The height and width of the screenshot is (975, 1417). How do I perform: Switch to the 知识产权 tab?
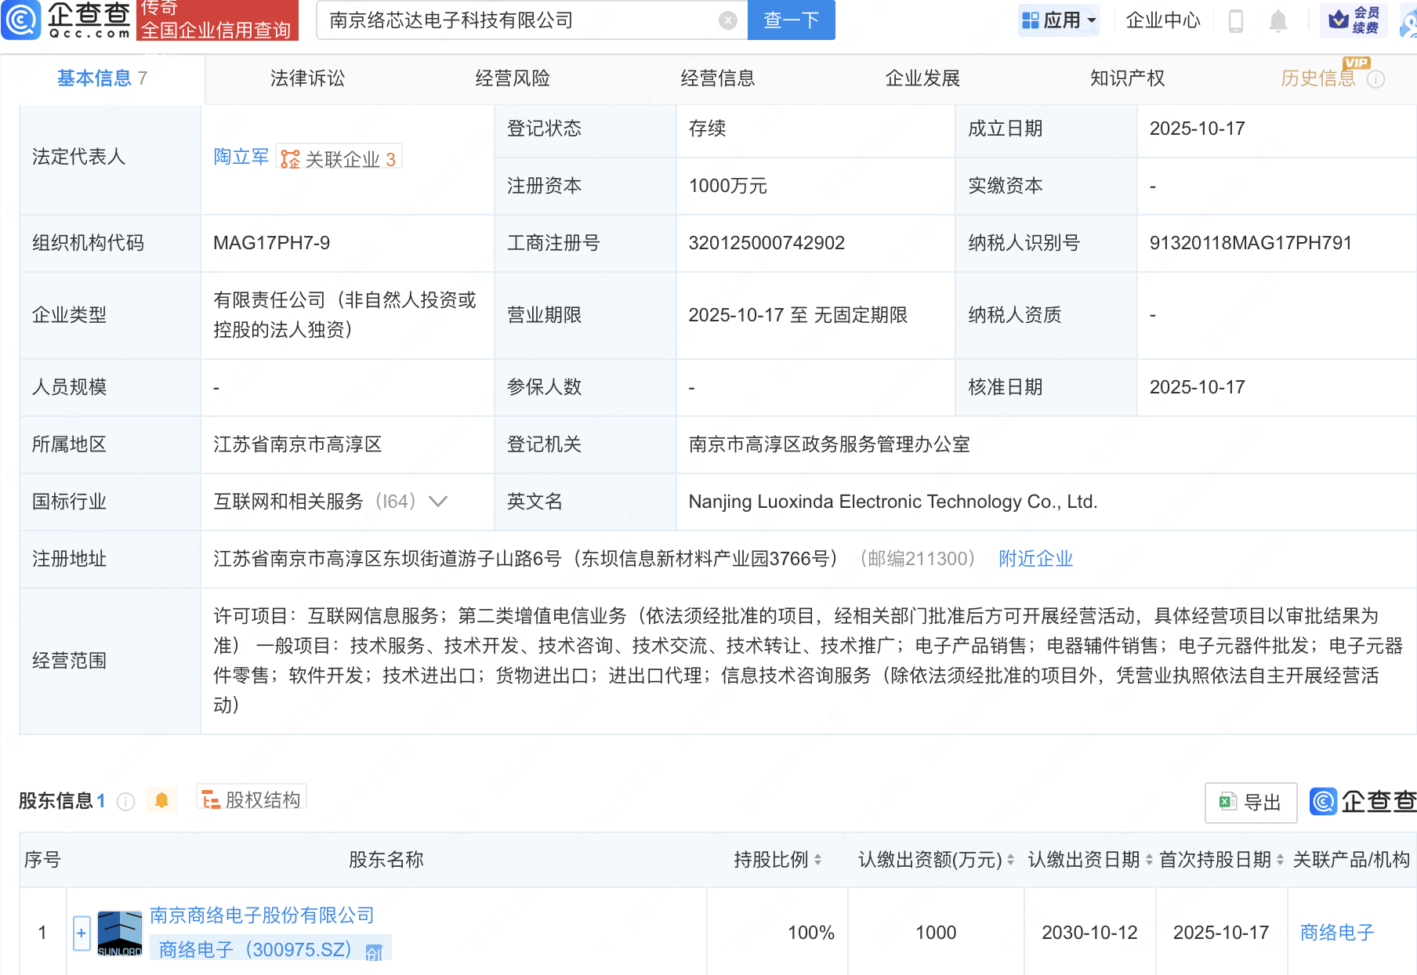click(1127, 78)
